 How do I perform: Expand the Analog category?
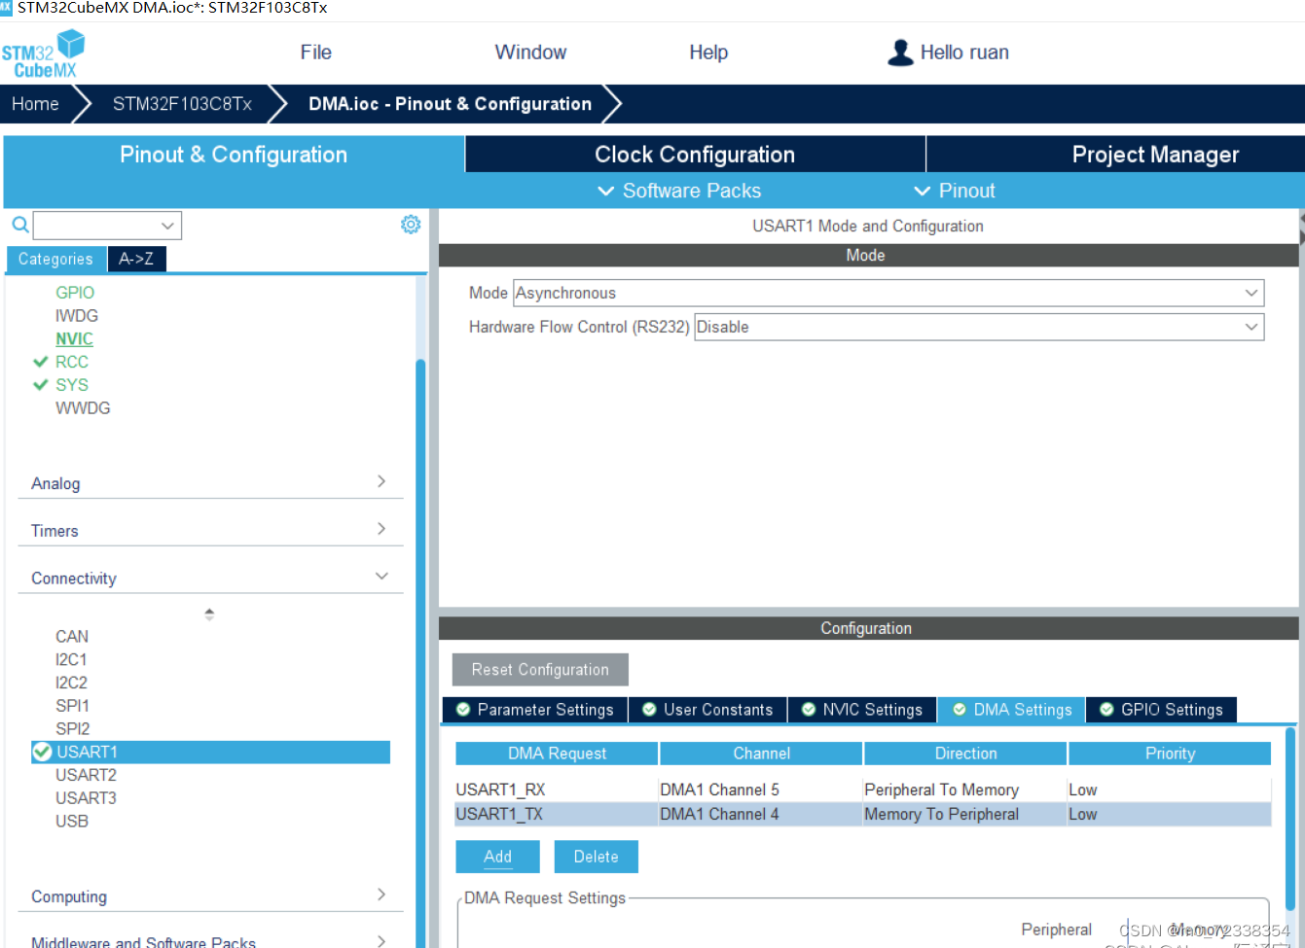210,483
